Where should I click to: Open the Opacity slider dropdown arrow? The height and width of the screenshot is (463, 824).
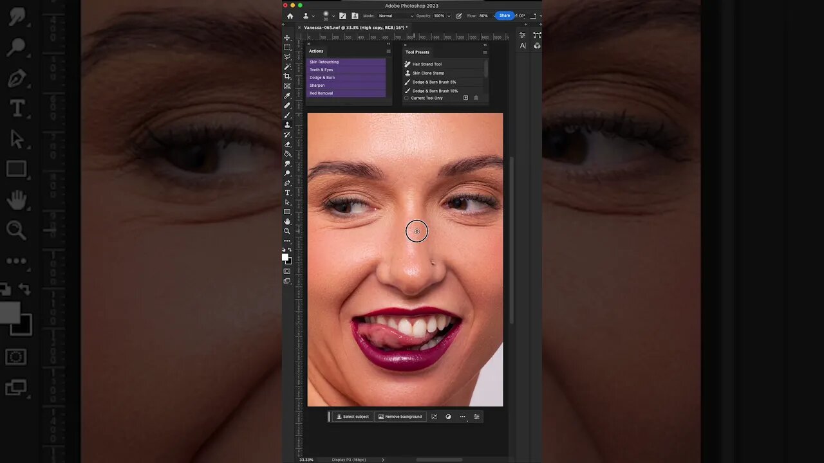coord(449,16)
